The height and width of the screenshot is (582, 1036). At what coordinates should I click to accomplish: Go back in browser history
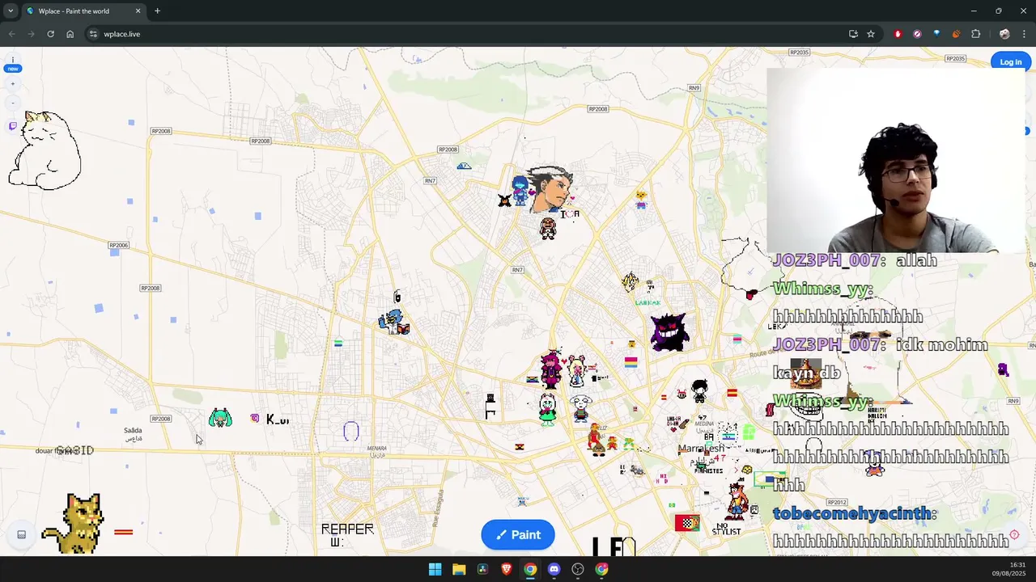[11, 34]
